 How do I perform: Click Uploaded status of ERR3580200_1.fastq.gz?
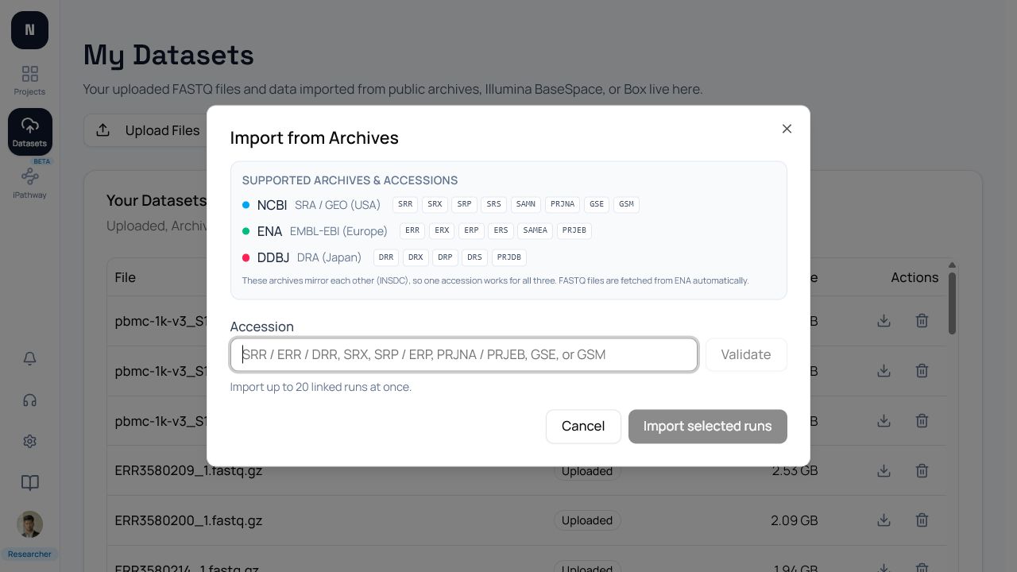click(587, 520)
